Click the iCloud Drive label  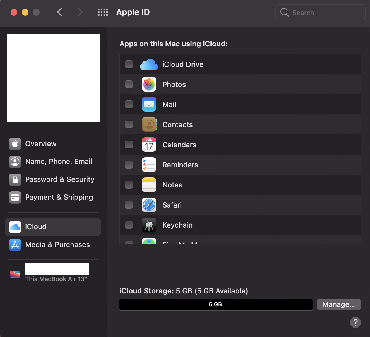tap(183, 64)
